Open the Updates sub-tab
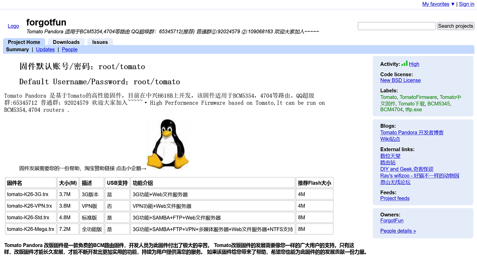 coord(45,50)
